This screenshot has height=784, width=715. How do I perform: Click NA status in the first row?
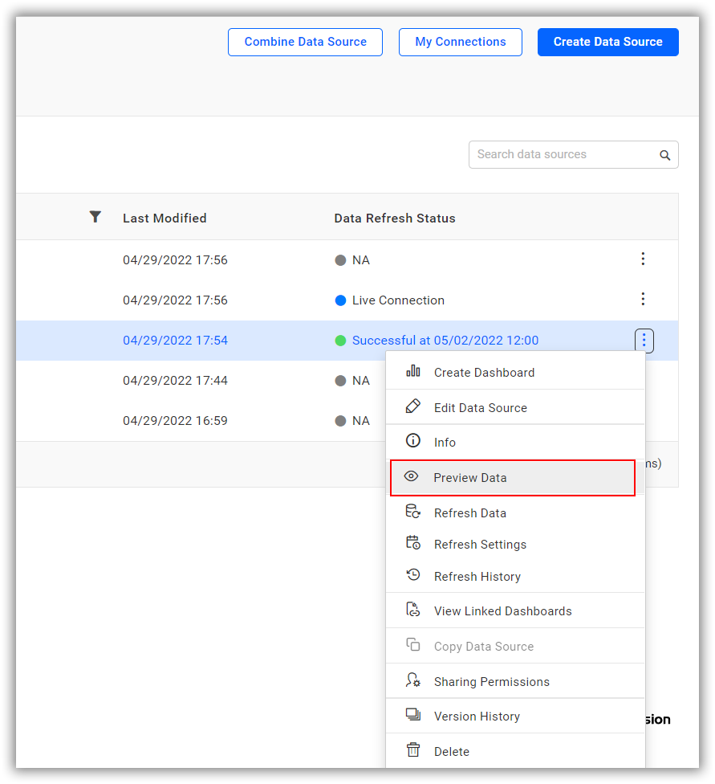pyautogui.click(x=361, y=260)
